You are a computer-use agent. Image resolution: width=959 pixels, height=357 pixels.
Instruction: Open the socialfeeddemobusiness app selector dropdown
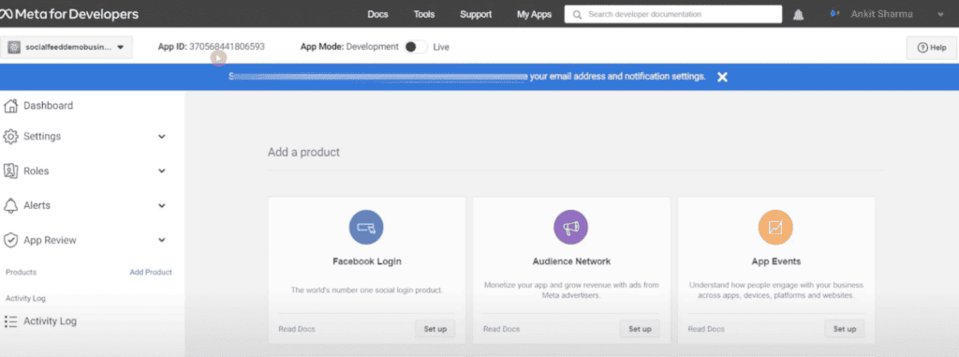pyautogui.click(x=66, y=47)
